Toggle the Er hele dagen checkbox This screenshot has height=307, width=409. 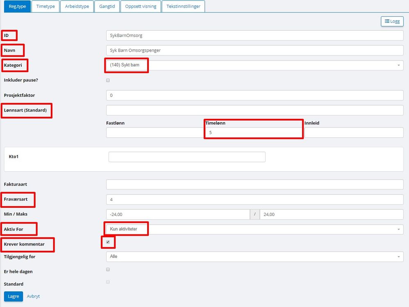click(x=108, y=269)
